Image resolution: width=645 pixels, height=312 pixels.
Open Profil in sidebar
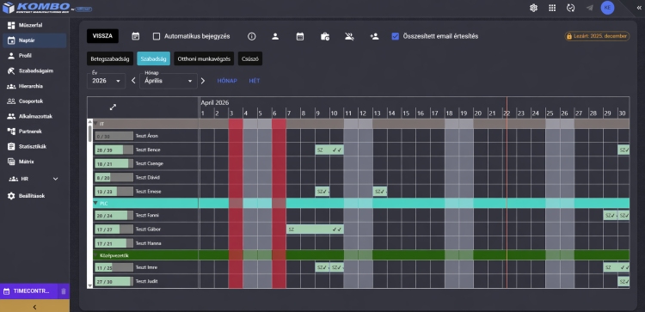click(x=34, y=56)
